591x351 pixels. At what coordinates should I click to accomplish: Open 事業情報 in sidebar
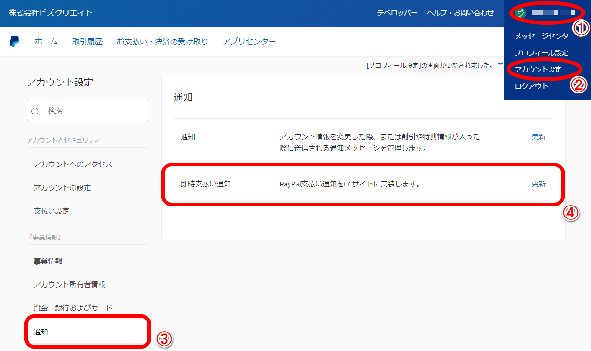click(x=48, y=261)
